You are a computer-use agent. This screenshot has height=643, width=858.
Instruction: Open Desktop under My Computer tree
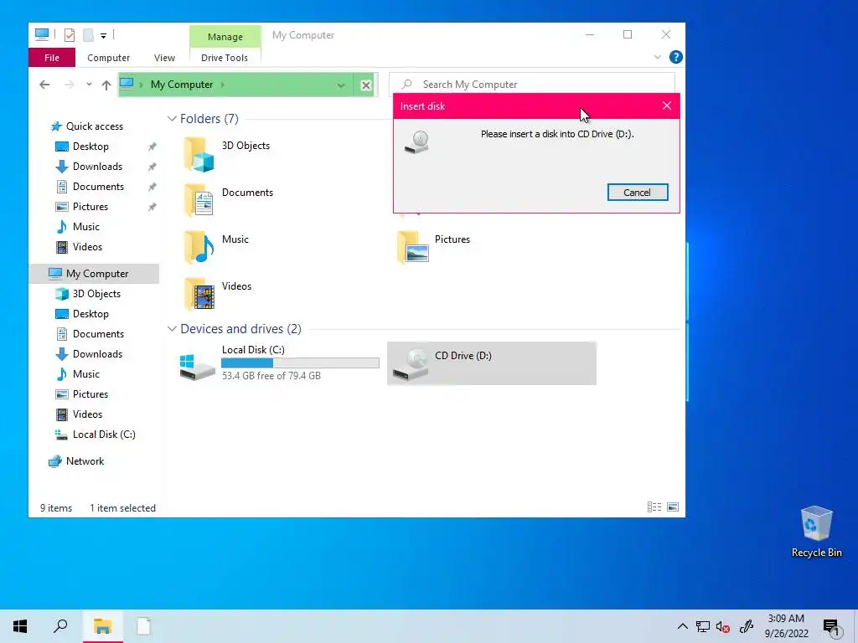pyautogui.click(x=90, y=314)
